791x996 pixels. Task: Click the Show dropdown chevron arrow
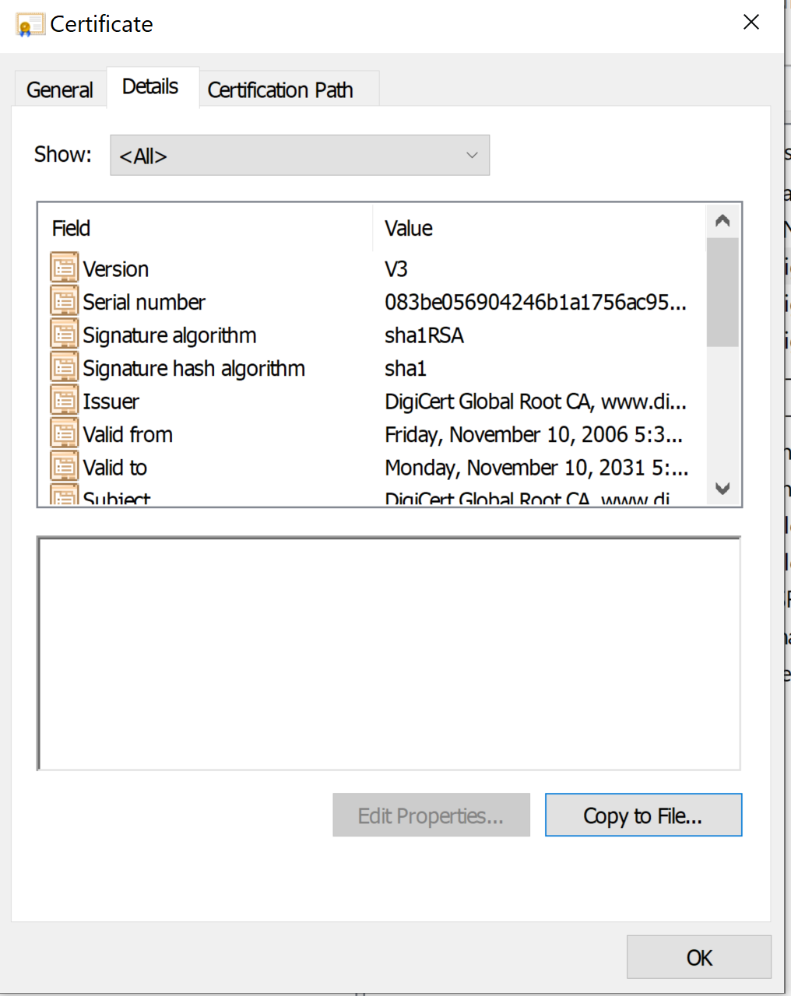pyautogui.click(x=472, y=155)
